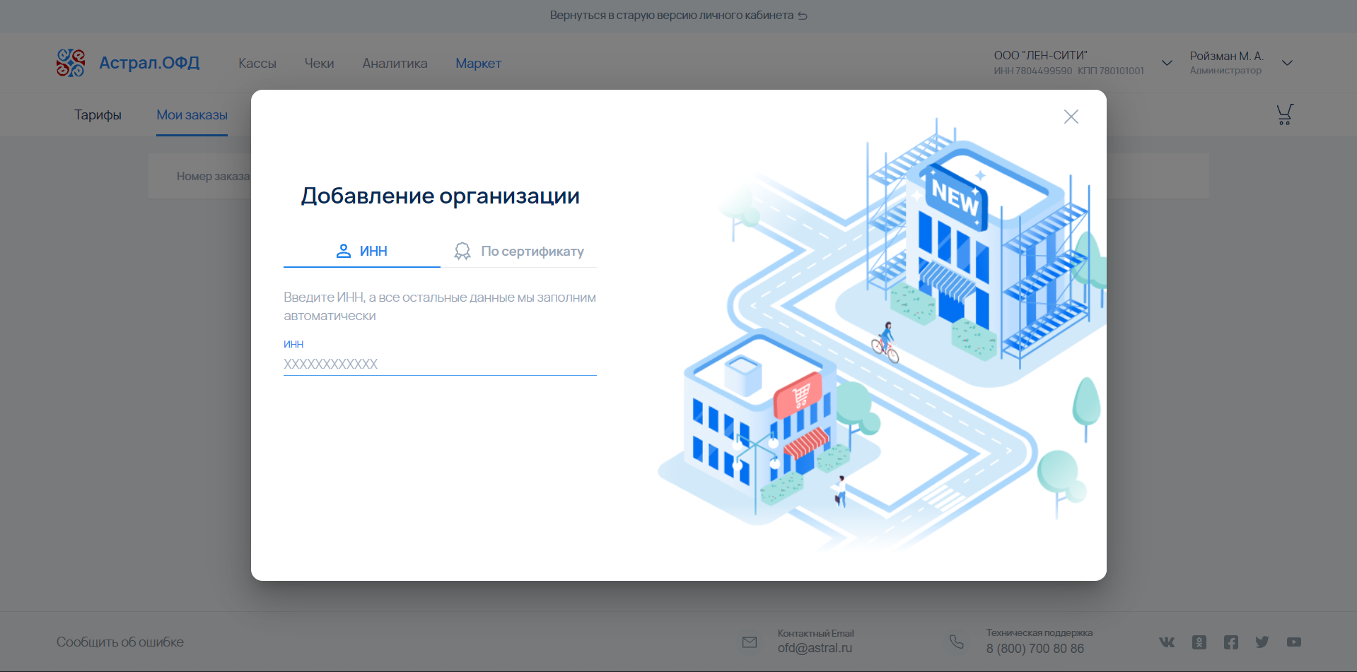This screenshot has width=1357, height=672.
Task: Switch to Мои заказы tab
Action: (x=192, y=114)
